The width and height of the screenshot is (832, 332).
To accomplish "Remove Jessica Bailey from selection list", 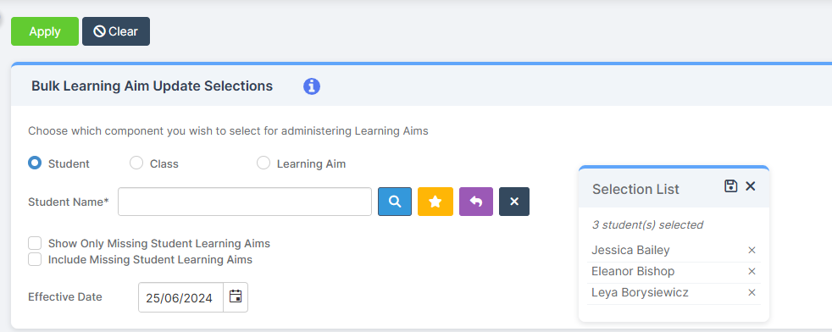I will [x=752, y=251].
